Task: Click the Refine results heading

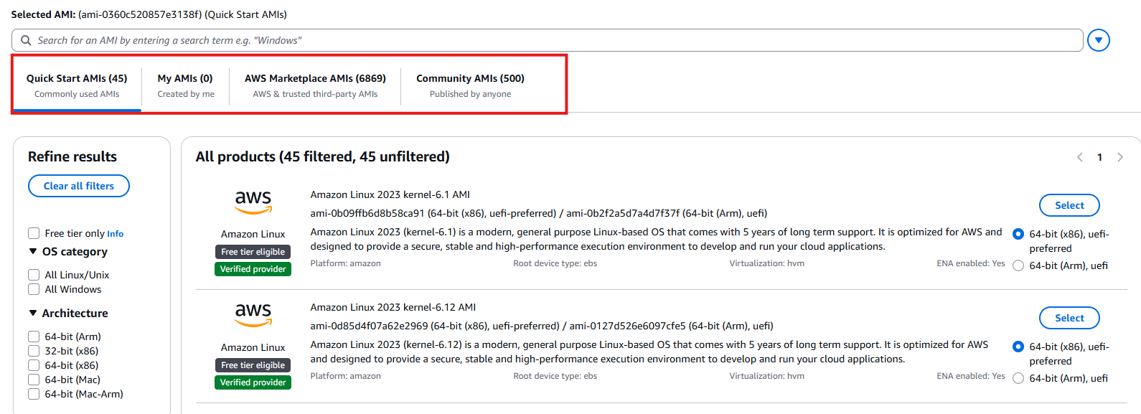Action: pyautogui.click(x=72, y=156)
